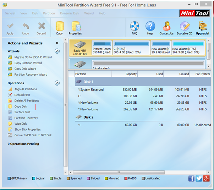The image size is (214, 190).
Task: Select New Volume 29.9 GB partition block
Action: [x=161, y=48]
